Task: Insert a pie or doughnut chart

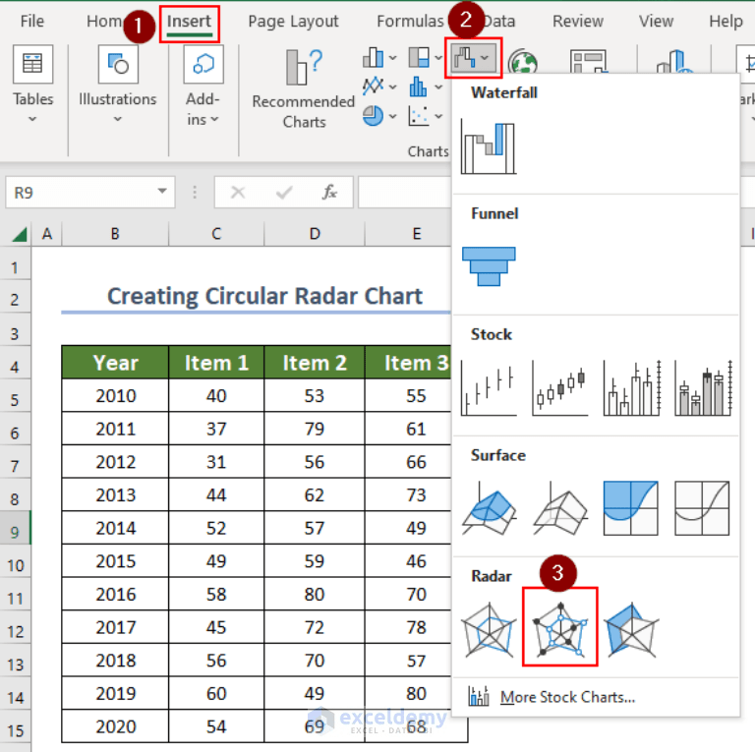Action: pyautogui.click(x=374, y=116)
